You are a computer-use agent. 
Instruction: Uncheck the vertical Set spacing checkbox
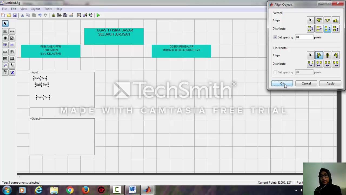(275, 37)
